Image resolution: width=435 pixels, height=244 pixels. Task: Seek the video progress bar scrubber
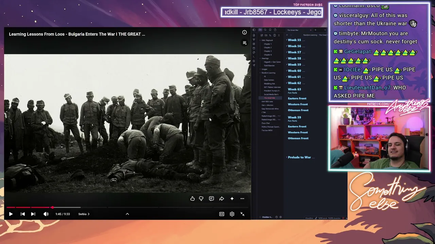click(52, 207)
